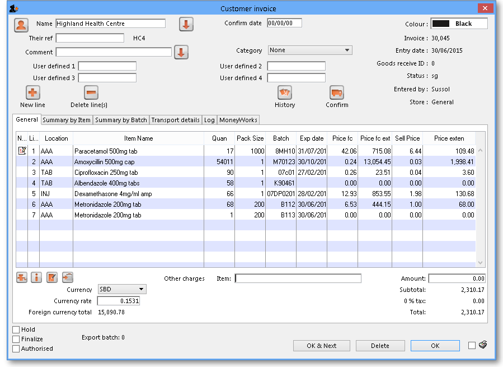Click the Confirm truck icon
This screenshot has height=367, width=503.
point(337,92)
